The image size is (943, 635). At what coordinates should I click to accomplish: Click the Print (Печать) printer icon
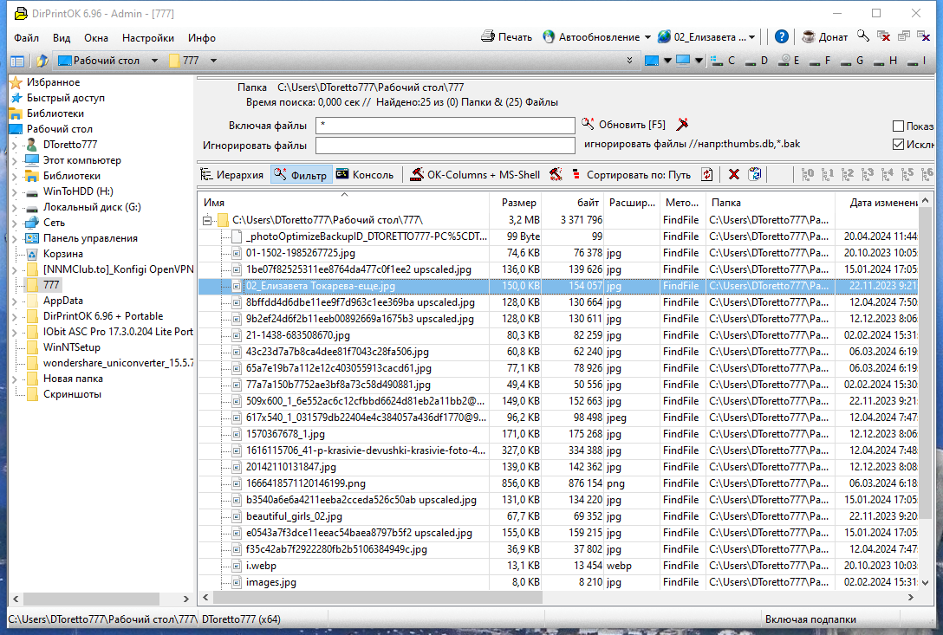pyautogui.click(x=488, y=36)
